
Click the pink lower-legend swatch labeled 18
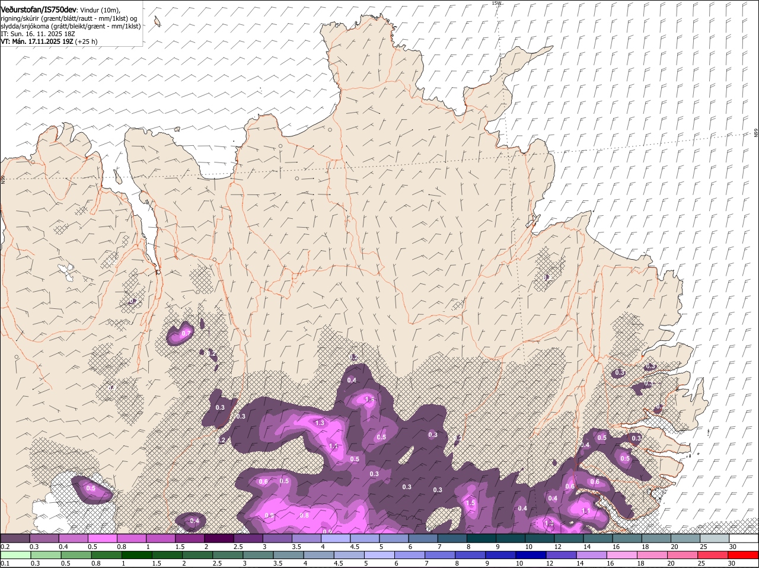click(x=652, y=555)
